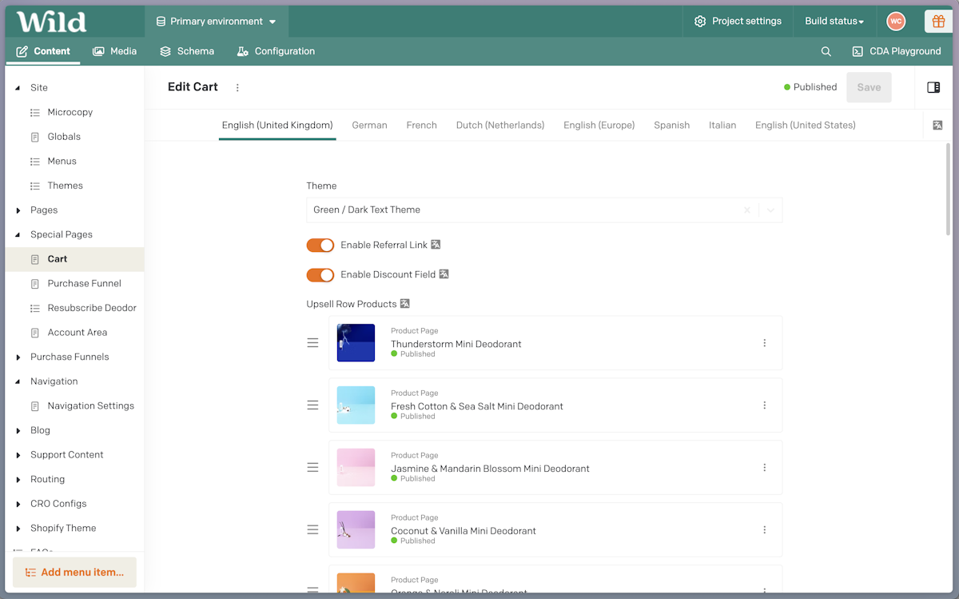Screen dimensions: 959x599
Task: Click localization icon next to Enable Discount Field
Action: [x=444, y=274]
